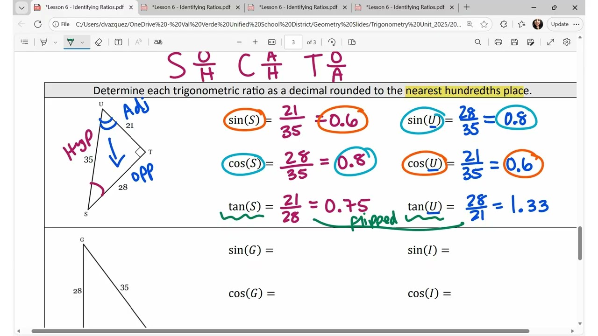The image size is (598, 336).
Task: Open the tab actions menu chevron
Action: (21, 7)
